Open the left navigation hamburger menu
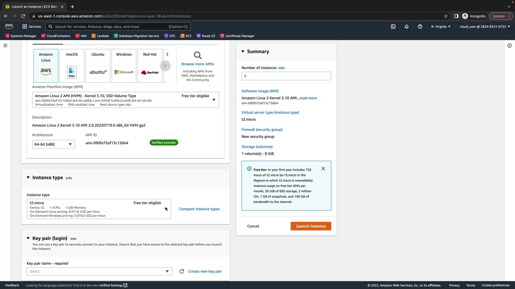 point(5,46)
